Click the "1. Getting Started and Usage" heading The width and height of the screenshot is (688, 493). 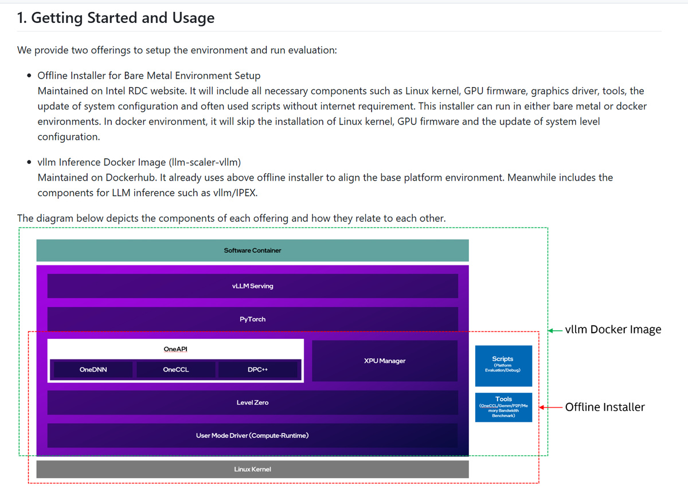click(x=116, y=18)
